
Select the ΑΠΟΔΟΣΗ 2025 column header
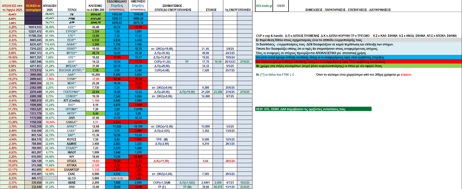[x=50, y=6]
